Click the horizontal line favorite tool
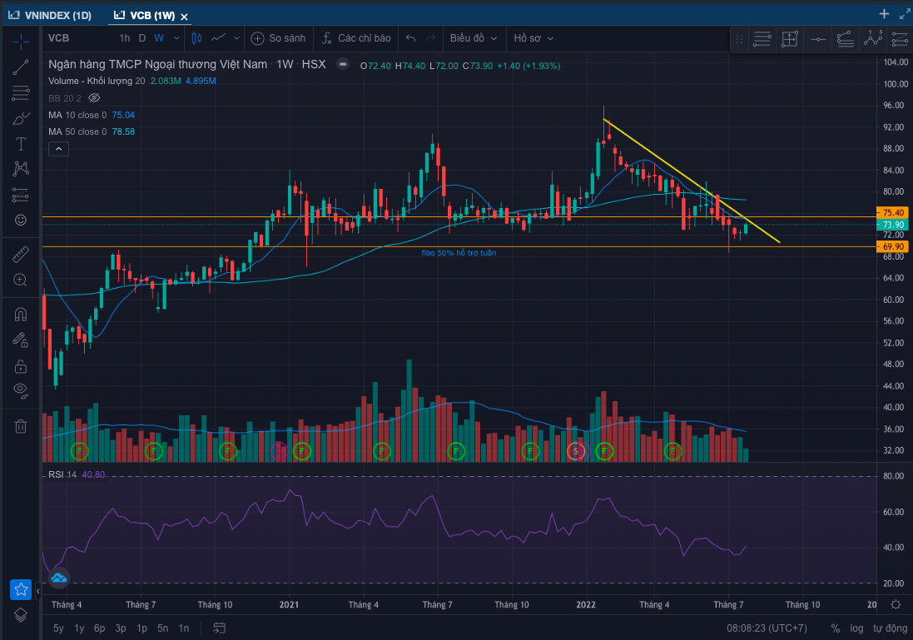 coord(817,39)
